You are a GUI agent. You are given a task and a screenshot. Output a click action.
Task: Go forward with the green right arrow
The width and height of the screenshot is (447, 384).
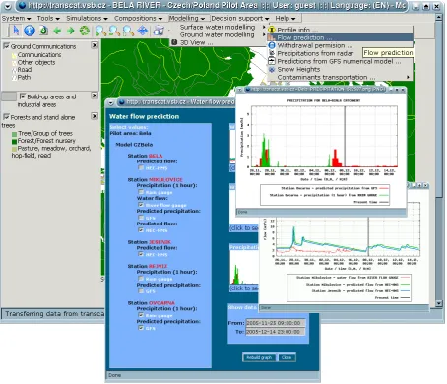tap(70, 31)
